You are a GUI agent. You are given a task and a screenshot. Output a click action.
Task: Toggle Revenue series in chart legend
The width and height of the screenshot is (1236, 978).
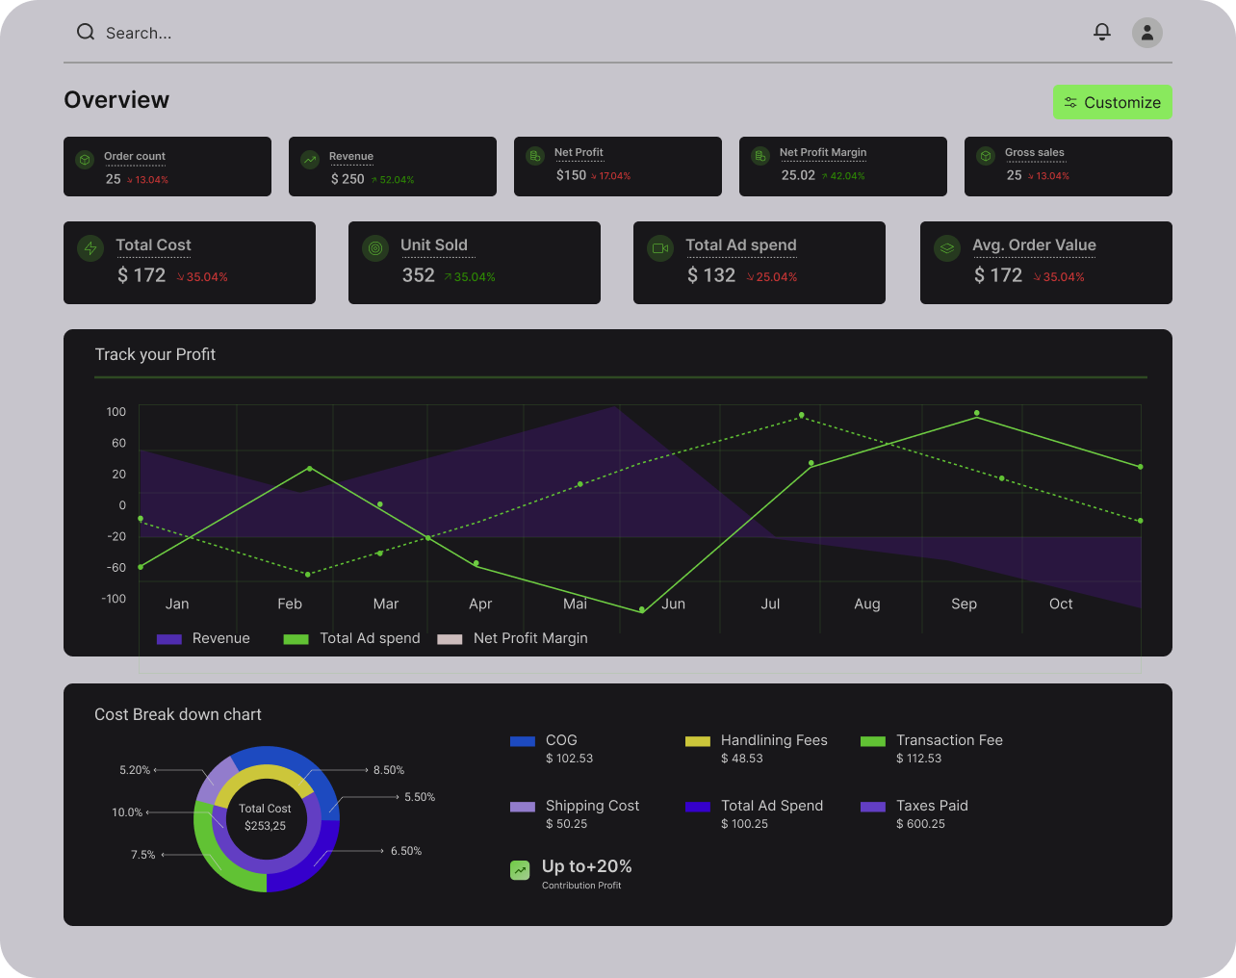coord(203,638)
